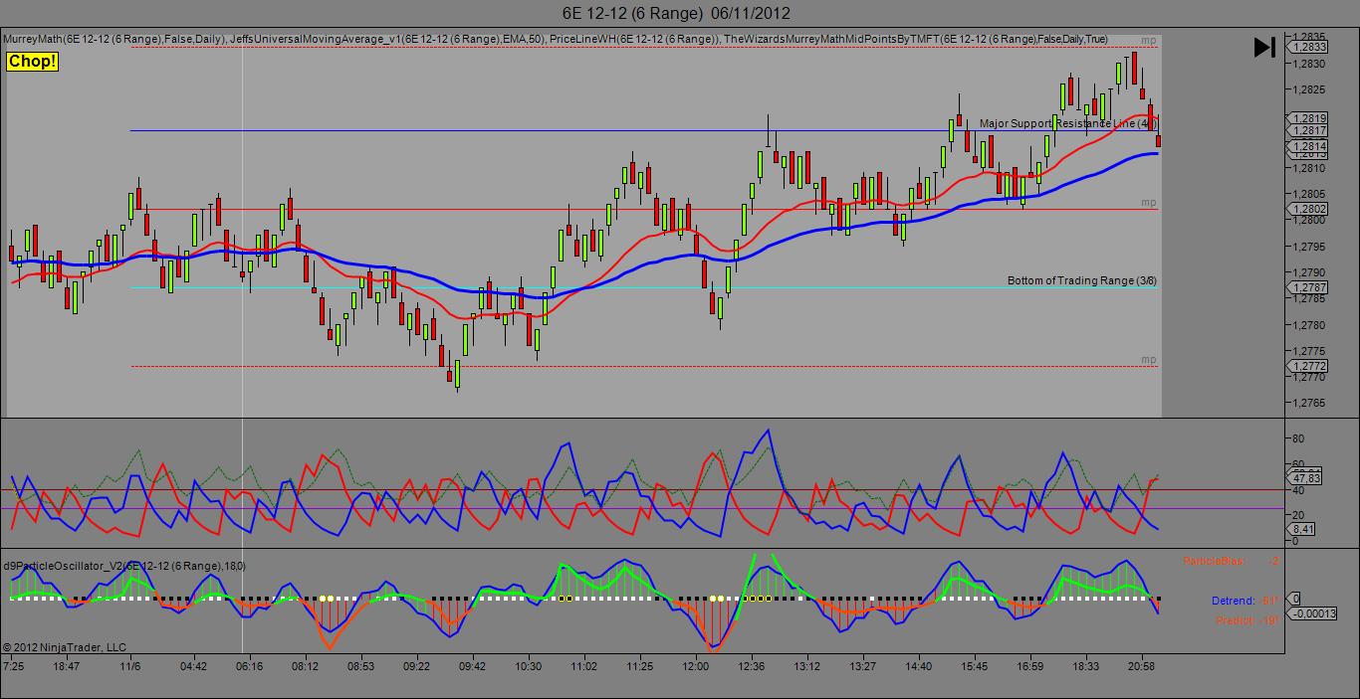Click the 08:53 time axis label
Image resolution: width=1360 pixels, height=699 pixels.
361,666
